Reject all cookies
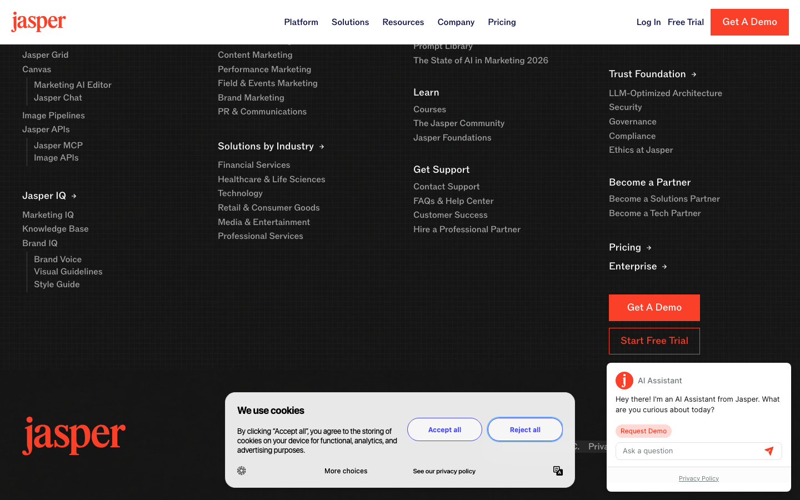The height and width of the screenshot is (500, 800). (x=525, y=429)
